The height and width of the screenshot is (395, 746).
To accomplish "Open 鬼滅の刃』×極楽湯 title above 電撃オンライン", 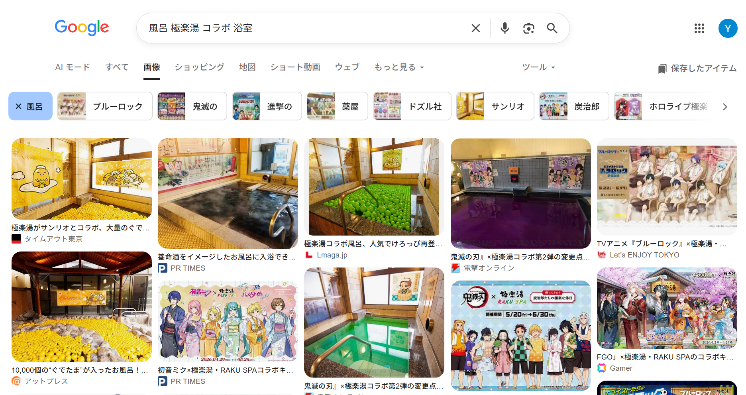I will 520,257.
